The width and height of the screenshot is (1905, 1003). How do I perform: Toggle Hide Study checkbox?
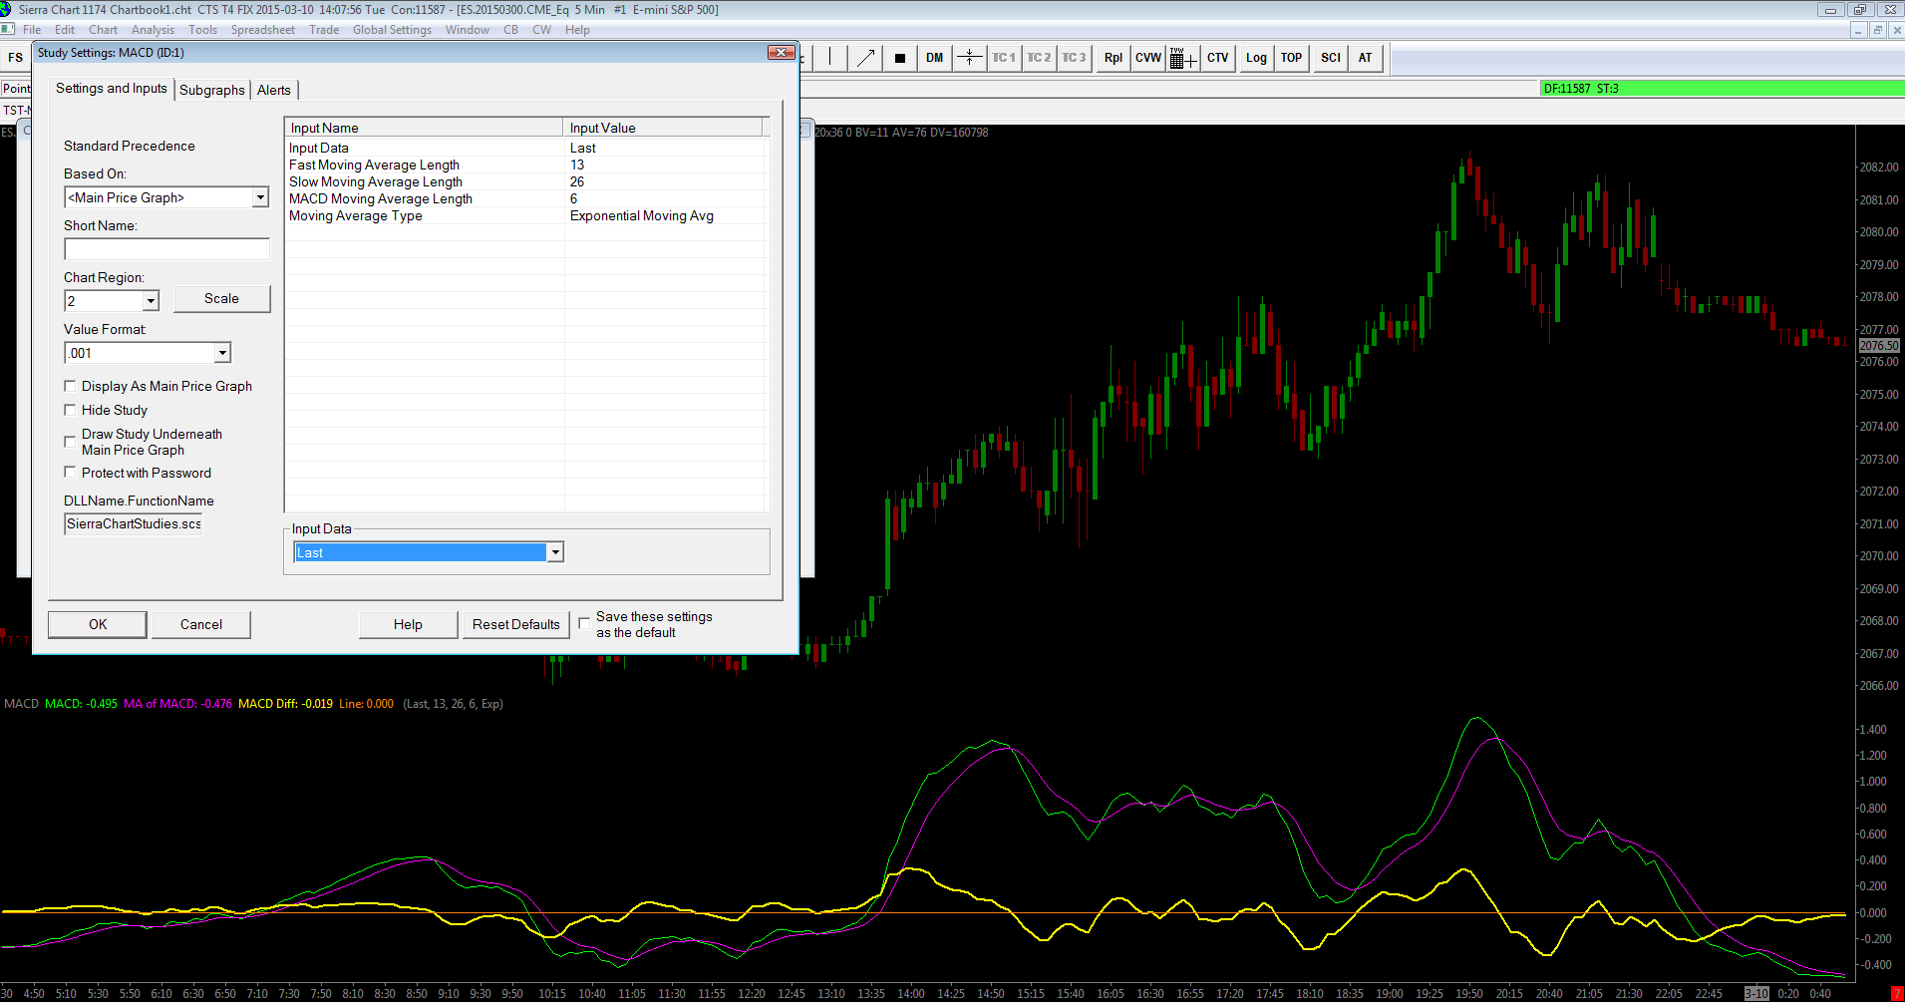click(70, 410)
